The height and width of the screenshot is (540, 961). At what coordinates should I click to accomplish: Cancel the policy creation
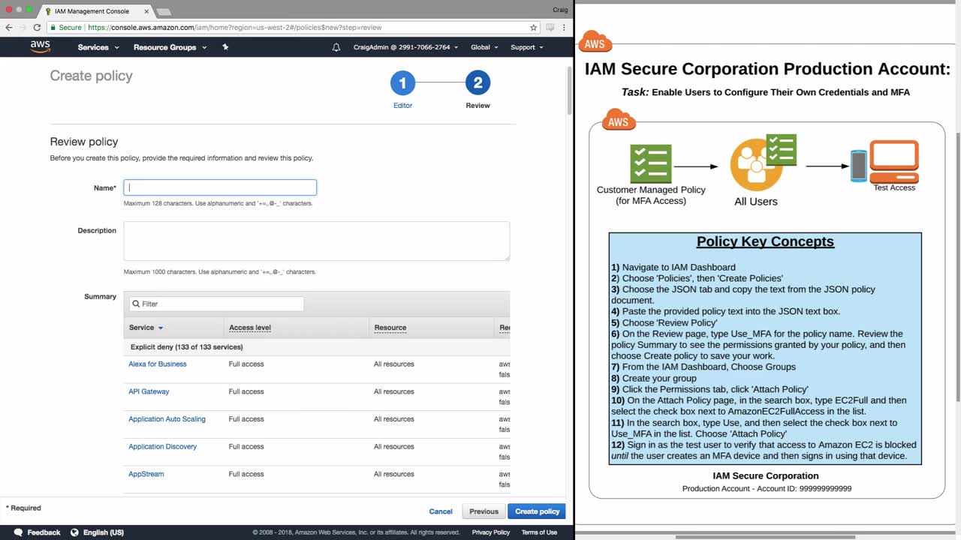(441, 511)
